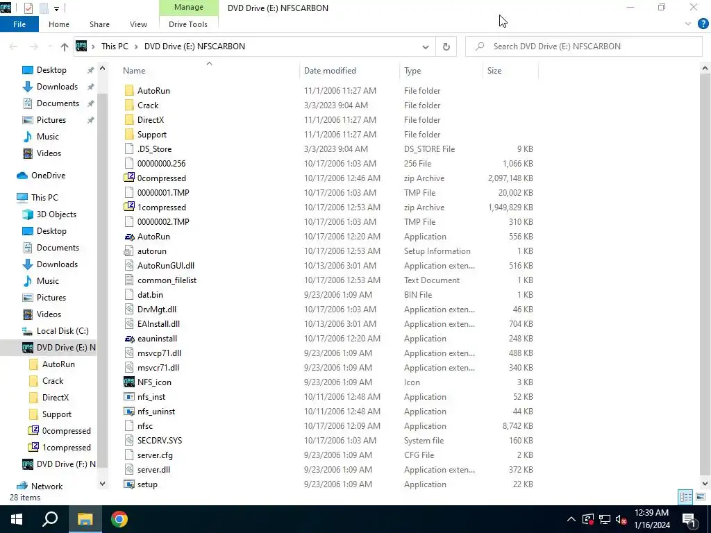Screen dimensions: 711x533
Task: Select the Crack folder in file list
Action: pos(148,105)
